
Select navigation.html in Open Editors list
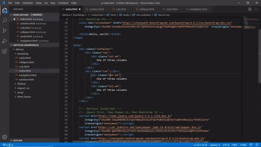34,41
